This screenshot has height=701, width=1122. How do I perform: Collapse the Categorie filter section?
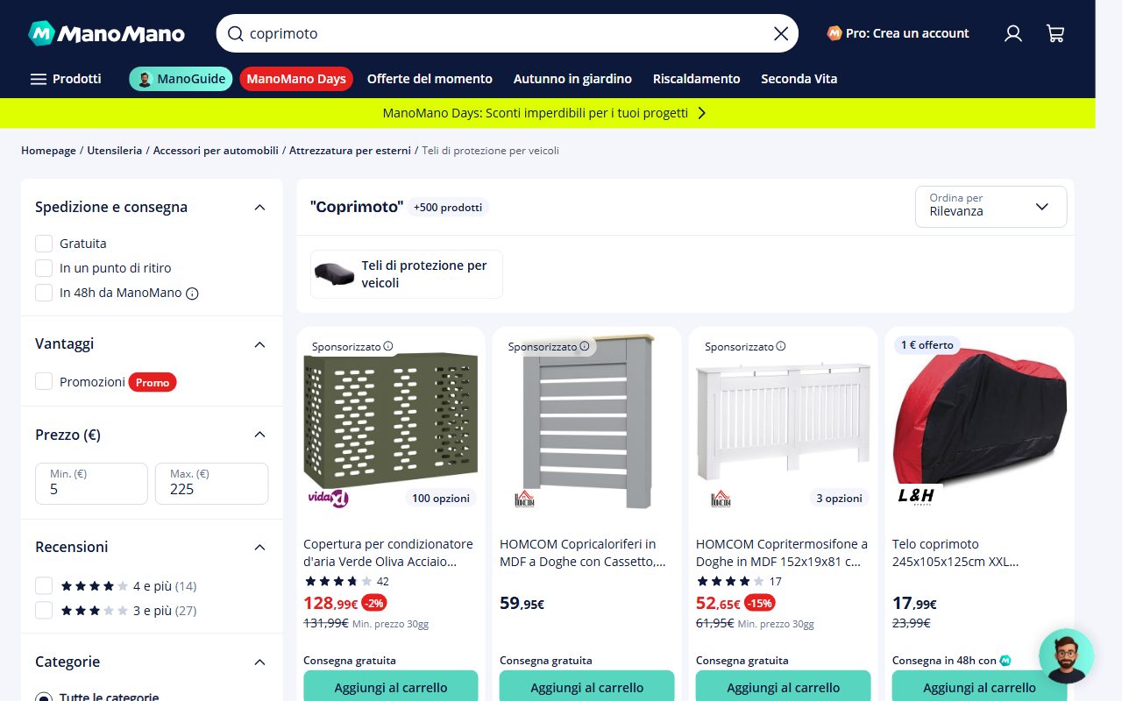259,662
